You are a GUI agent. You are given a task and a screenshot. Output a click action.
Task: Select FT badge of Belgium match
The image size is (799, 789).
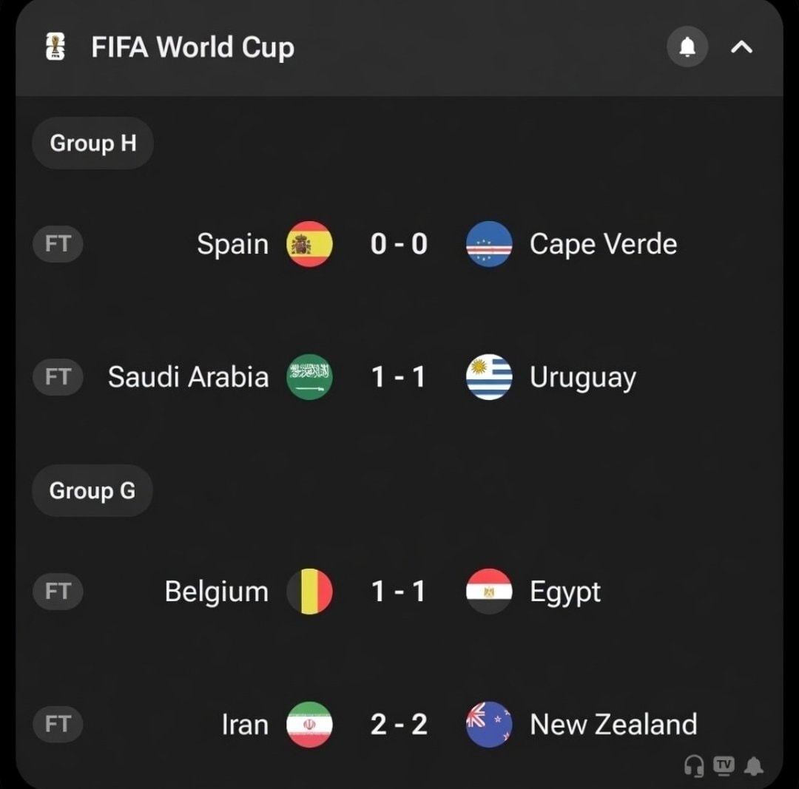pyautogui.click(x=58, y=592)
